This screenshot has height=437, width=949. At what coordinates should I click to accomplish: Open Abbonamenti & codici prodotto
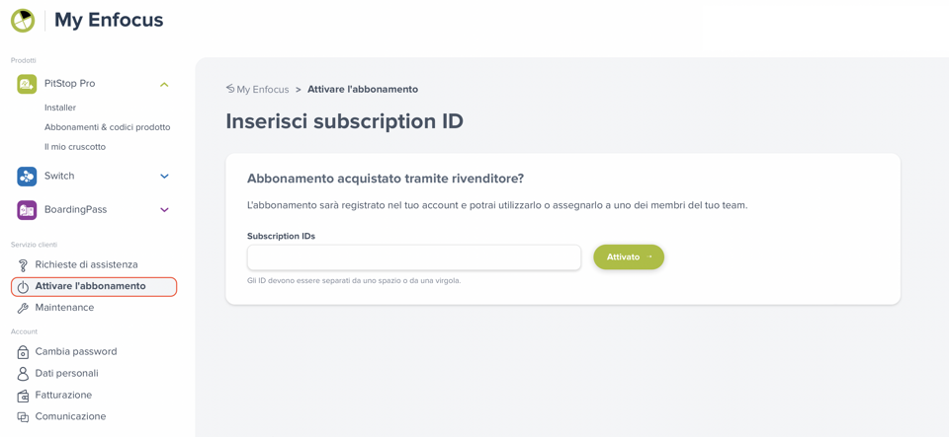click(107, 127)
